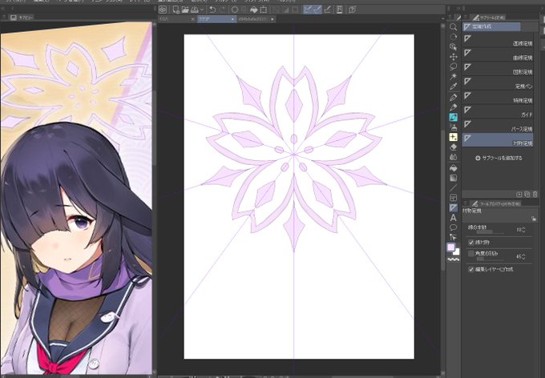This screenshot has width=545, height=378.
Task: Activate the Balloon tool
Action: [454, 227]
